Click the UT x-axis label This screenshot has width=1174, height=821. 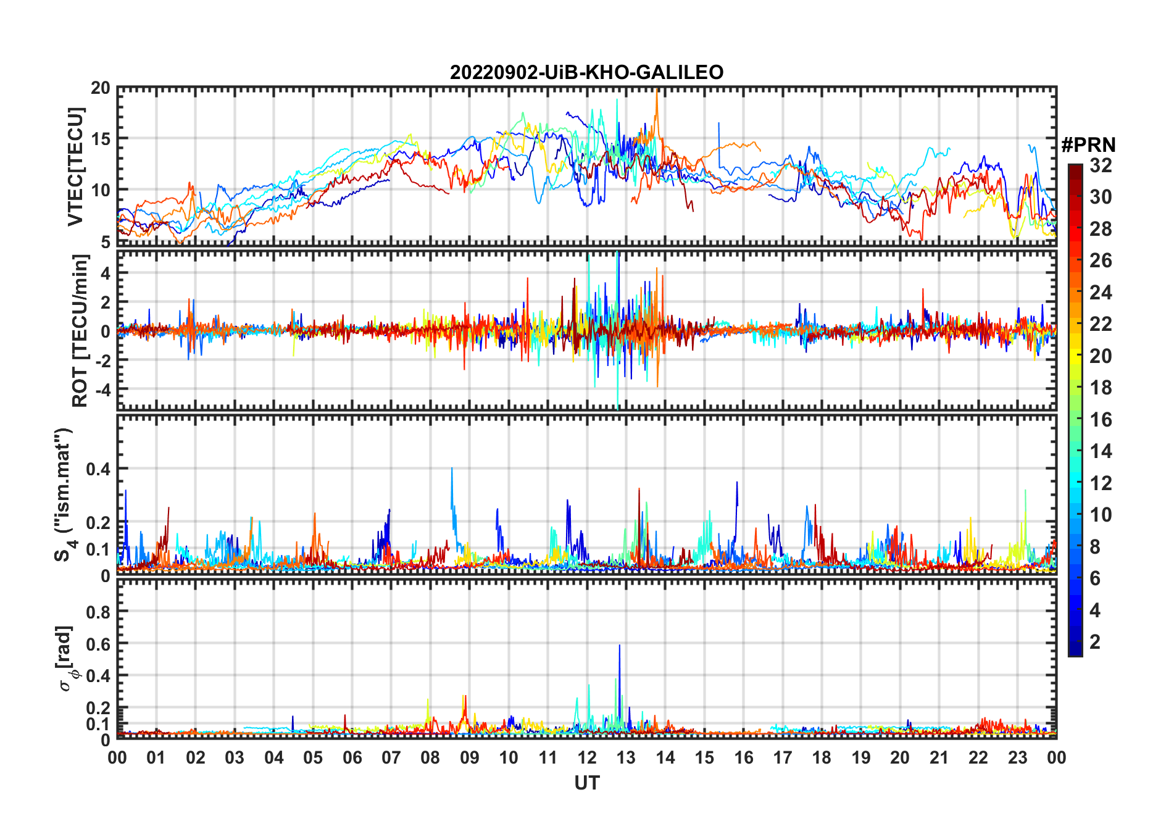[586, 783]
